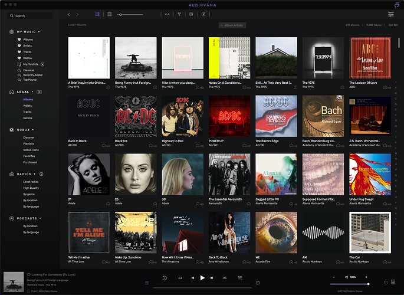Open favorite Radios under My Music

click(27, 58)
